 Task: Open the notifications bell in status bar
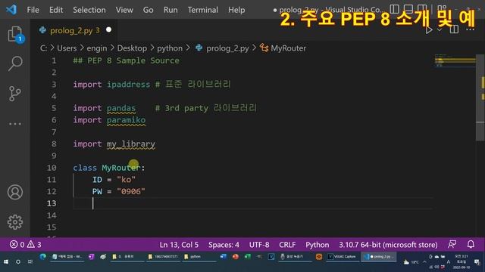pos(471,245)
